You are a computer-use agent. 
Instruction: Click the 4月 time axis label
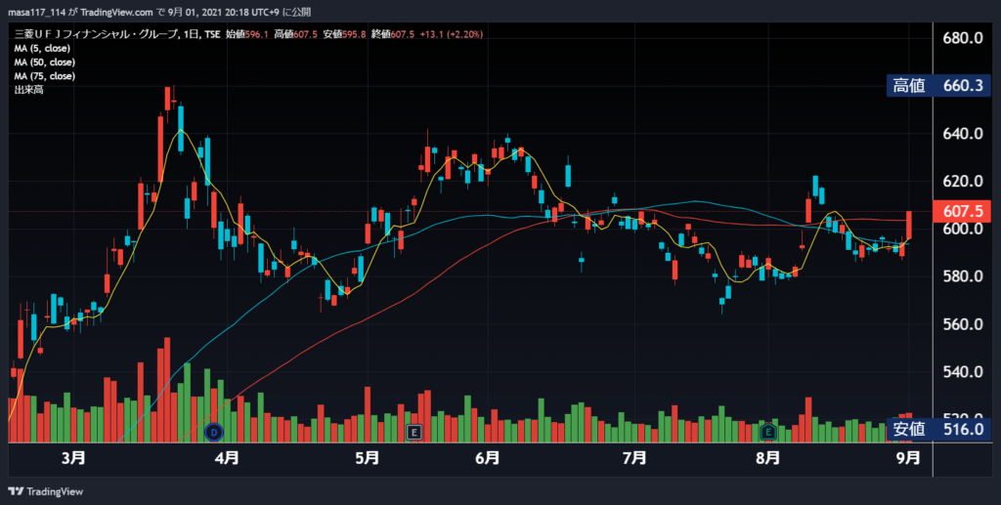tap(227, 458)
